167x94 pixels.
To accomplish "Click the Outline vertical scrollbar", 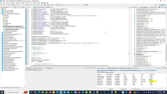I will (x=166, y=52).
